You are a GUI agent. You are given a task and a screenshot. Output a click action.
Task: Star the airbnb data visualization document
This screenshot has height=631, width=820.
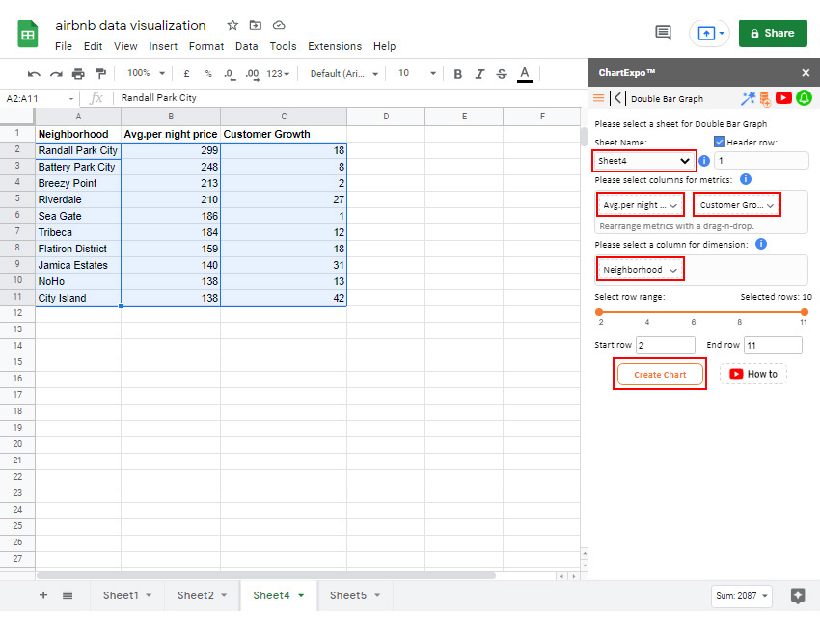click(232, 25)
